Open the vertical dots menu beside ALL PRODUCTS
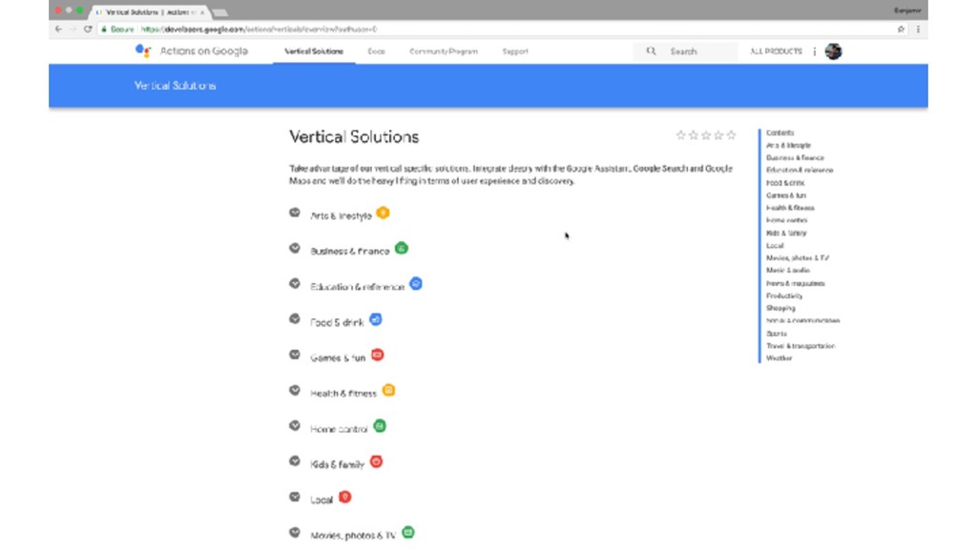 pyautogui.click(x=815, y=51)
